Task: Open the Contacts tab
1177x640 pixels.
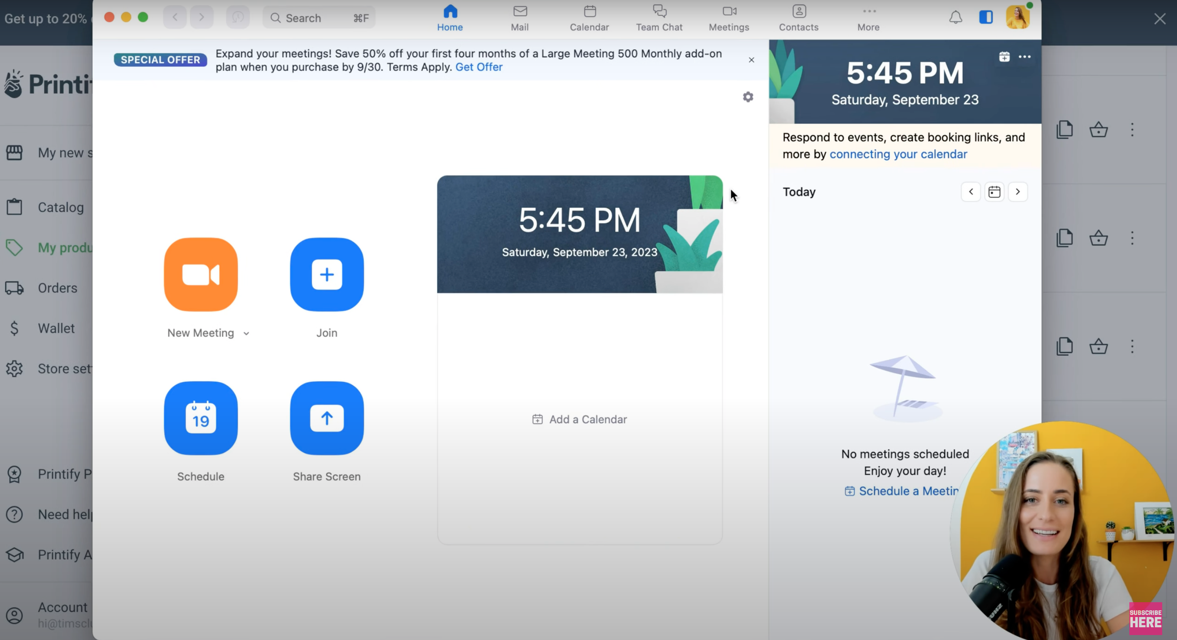Action: point(798,18)
